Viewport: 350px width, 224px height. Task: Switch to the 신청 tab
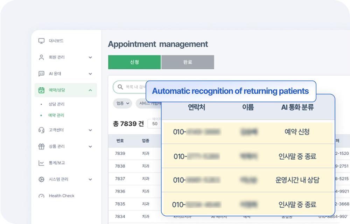pyautogui.click(x=134, y=62)
